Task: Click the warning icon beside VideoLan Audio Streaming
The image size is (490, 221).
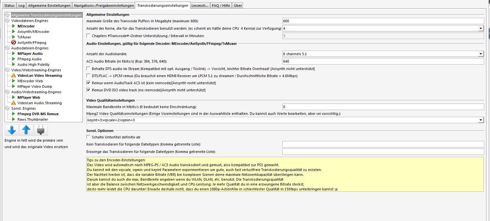Action: click(x=14, y=103)
